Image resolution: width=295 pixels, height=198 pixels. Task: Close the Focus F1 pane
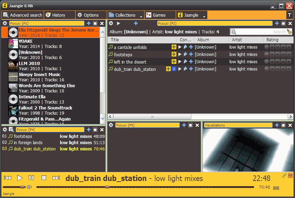pos(102,23)
